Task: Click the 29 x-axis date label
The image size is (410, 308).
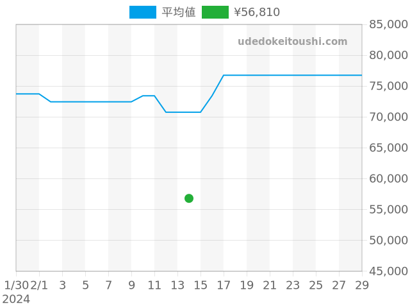Action: click(x=362, y=285)
